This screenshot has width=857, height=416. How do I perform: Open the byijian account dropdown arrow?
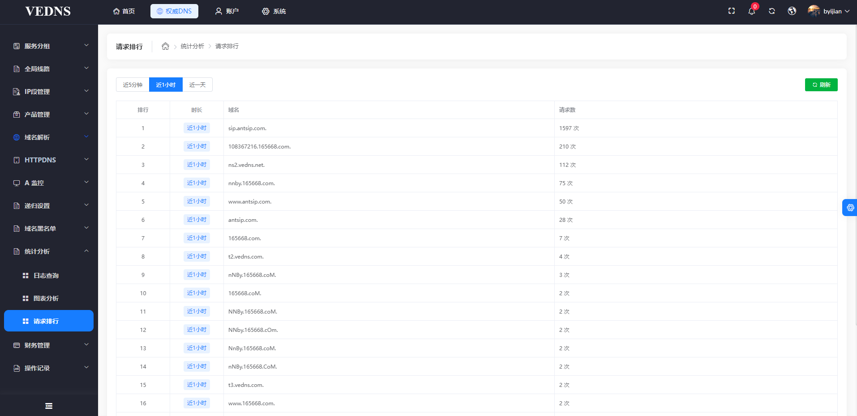pos(847,11)
